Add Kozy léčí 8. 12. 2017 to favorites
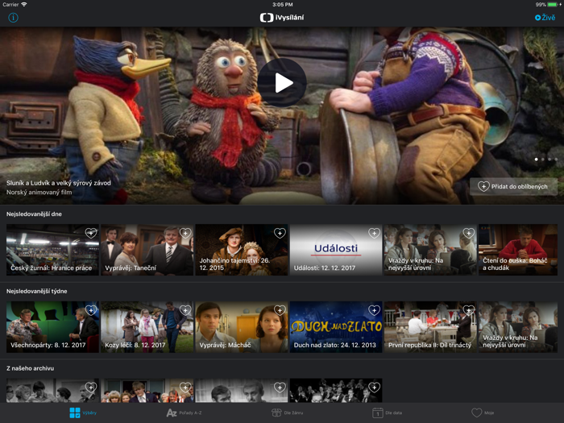The image size is (564, 423). click(x=185, y=310)
